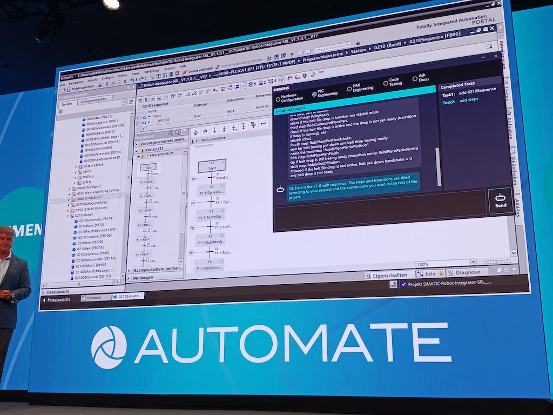Expand the Safety folder
The image size is (553, 415).
point(75,183)
